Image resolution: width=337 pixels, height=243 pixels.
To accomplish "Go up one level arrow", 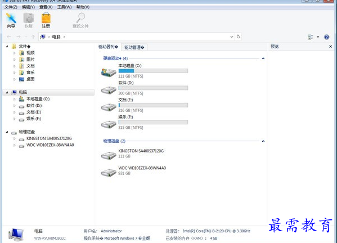I will (33, 37).
